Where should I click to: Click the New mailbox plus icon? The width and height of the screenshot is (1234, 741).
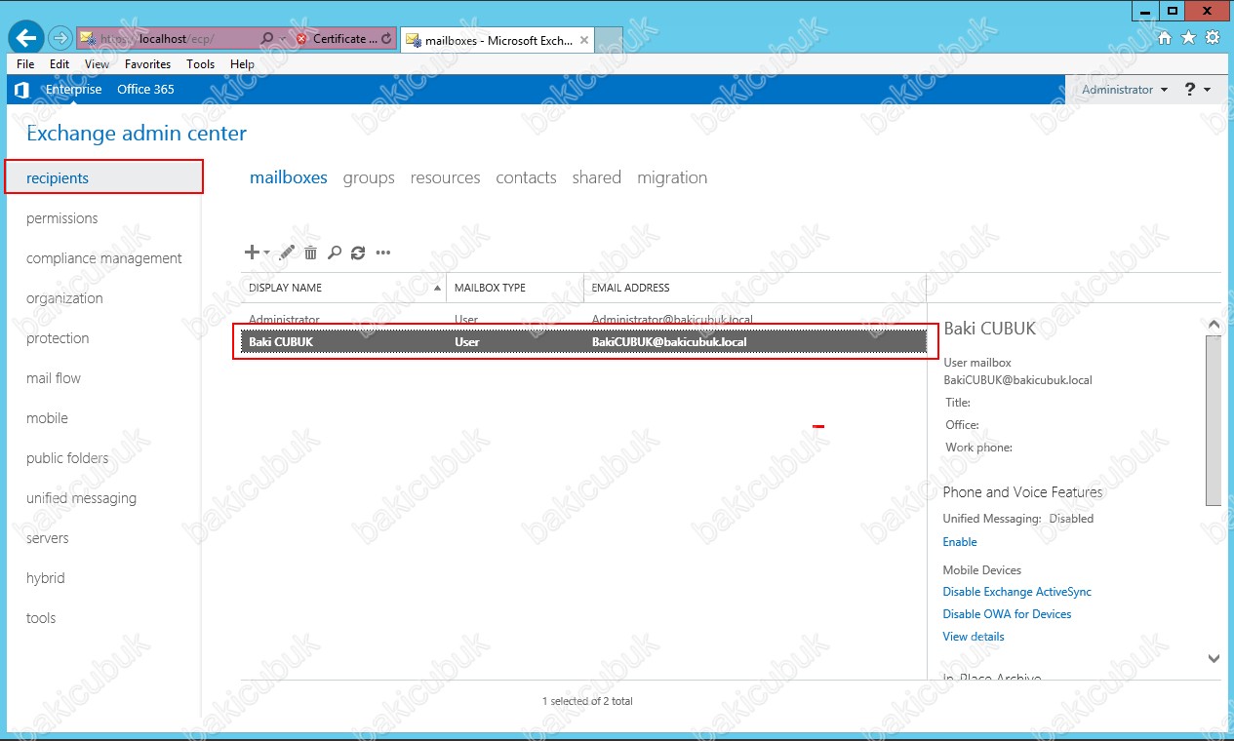(252, 253)
